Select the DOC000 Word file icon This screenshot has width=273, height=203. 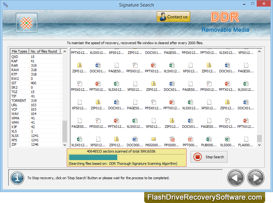(x=135, y=139)
